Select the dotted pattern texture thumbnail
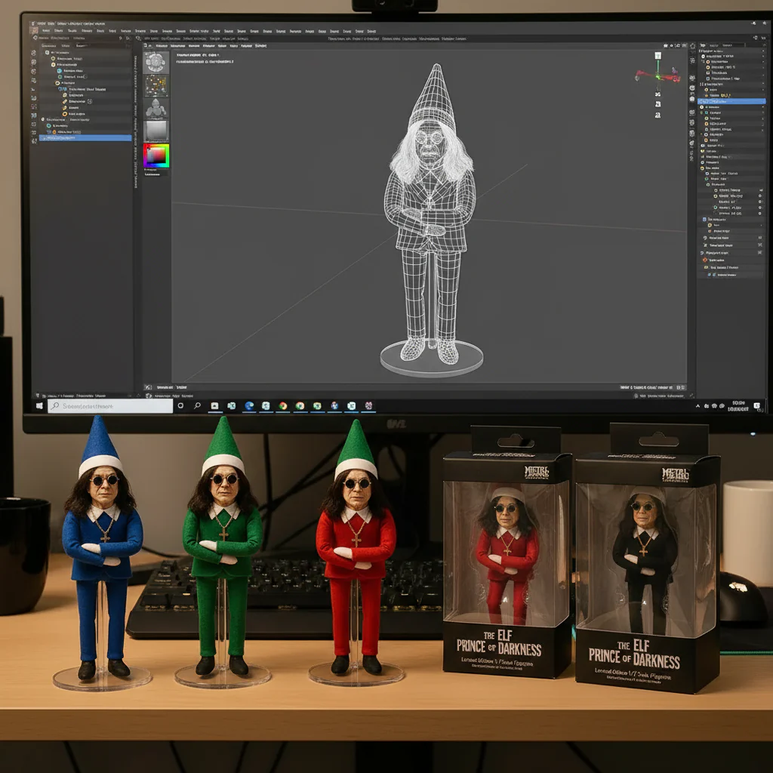 [x=156, y=85]
